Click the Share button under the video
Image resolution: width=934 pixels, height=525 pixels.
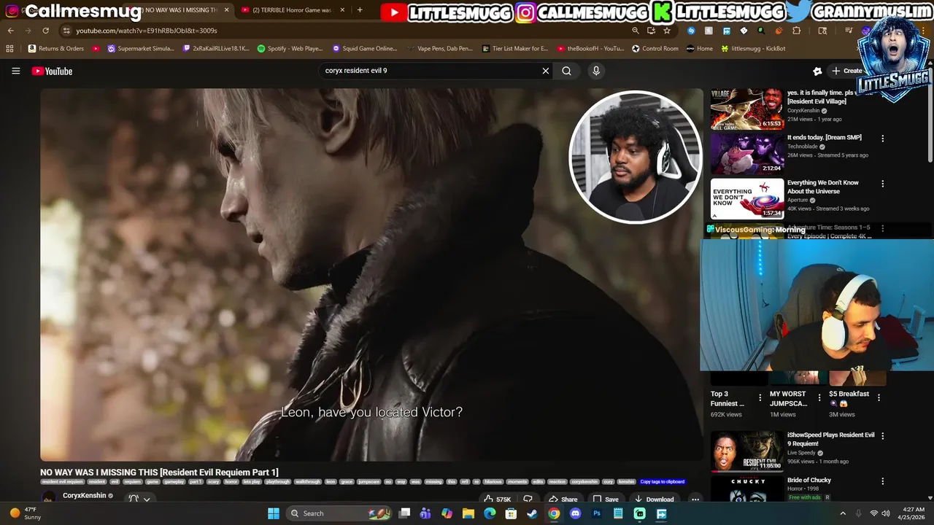coord(563,499)
